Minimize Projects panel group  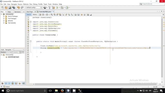click(23, 12)
